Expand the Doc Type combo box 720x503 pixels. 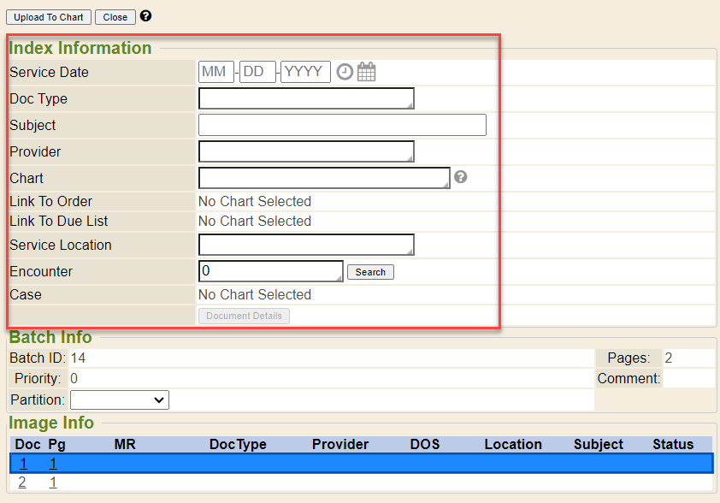pyautogui.click(x=306, y=98)
